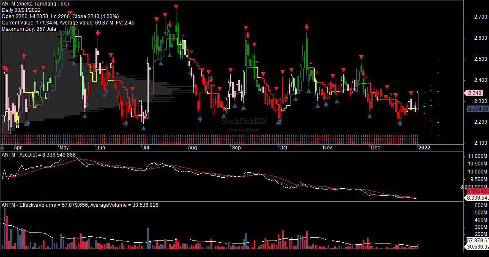Click the red sell arrow above July's highest candle
The image size is (489, 257).
(176, 7)
